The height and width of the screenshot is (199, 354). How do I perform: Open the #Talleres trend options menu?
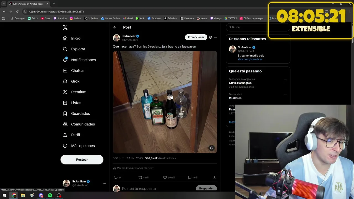[x=285, y=95]
